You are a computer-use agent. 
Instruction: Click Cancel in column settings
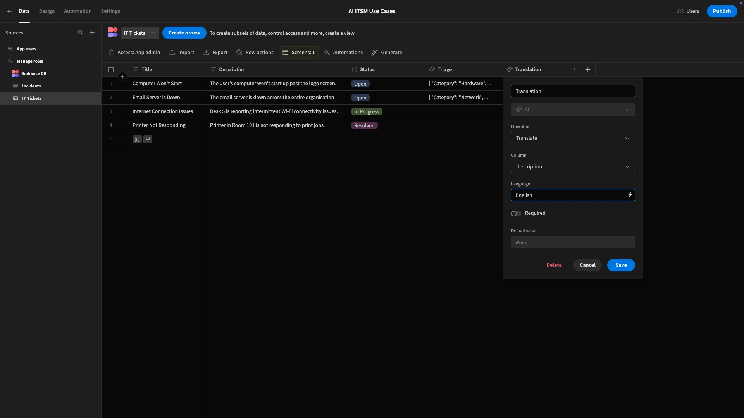click(587, 265)
